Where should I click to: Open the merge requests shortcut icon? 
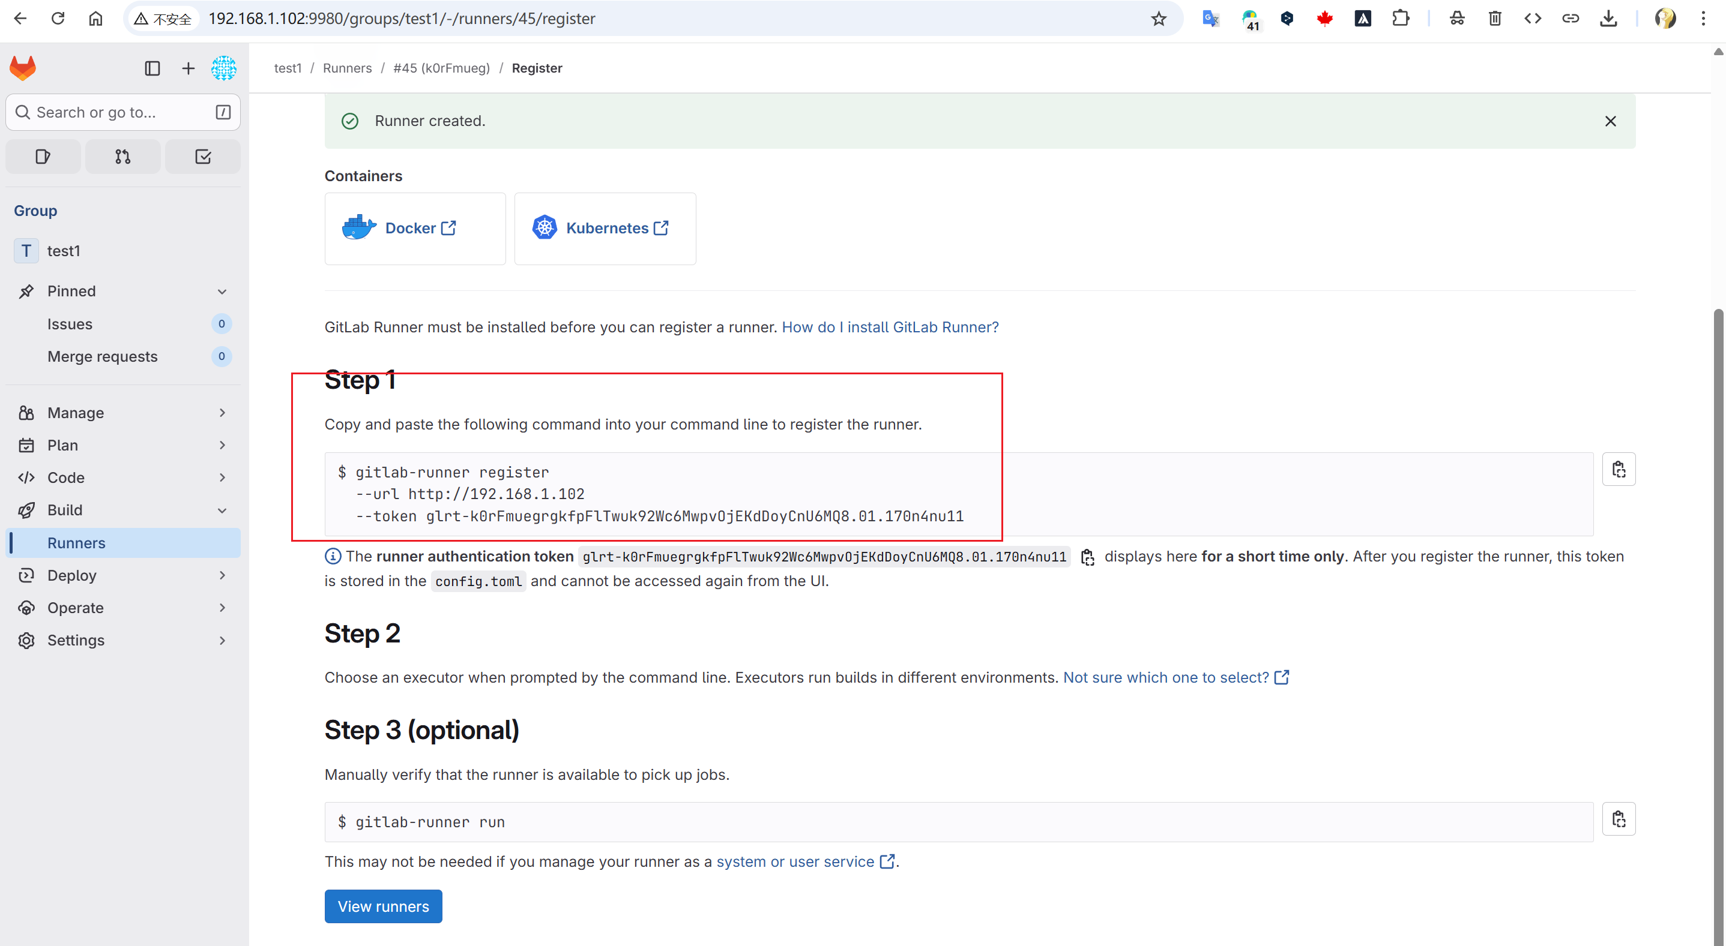pos(122,157)
